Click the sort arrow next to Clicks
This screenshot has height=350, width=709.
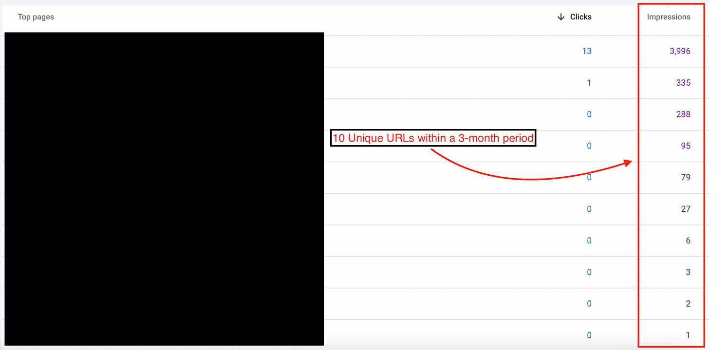pyautogui.click(x=560, y=17)
